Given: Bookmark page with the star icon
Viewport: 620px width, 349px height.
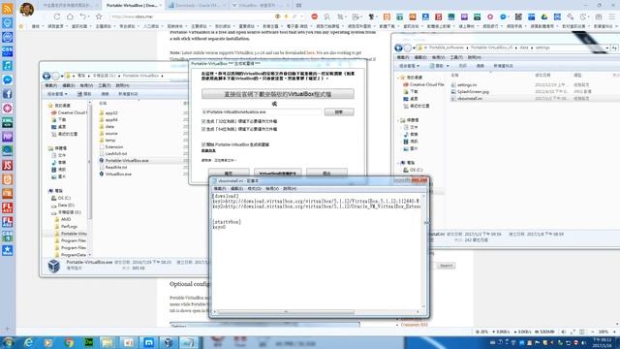Looking at the screenshot, I should pyautogui.click(x=99, y=16).
